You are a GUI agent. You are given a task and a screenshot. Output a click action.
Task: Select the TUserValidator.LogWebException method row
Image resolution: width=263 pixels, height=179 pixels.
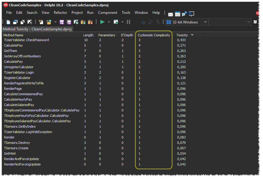(103, 132)
